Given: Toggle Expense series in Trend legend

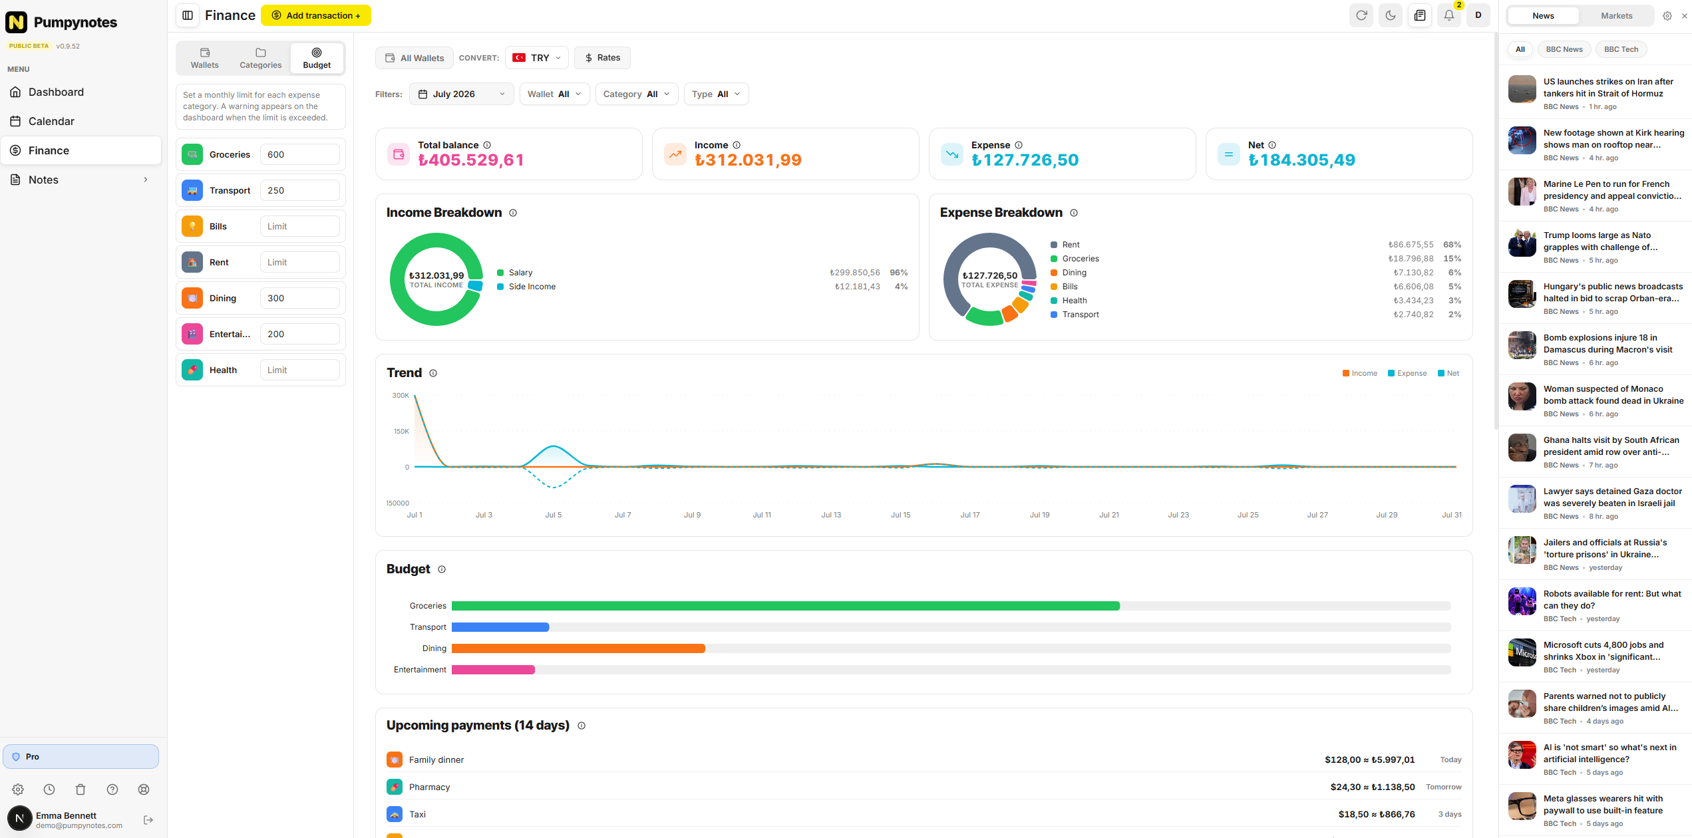Looking at the screenshot, I should coord(1407,373).
